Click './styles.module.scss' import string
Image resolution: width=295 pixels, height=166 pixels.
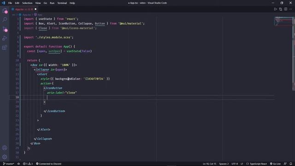point(54,37)
